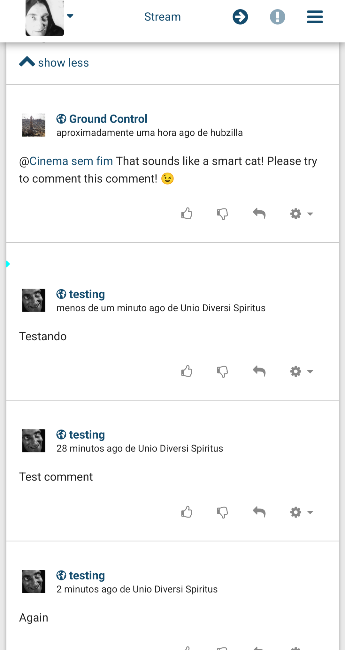Viewport: 345px width, 650px height.
Task: Collapse comments with show less
Action: click(x=54, y=63)
